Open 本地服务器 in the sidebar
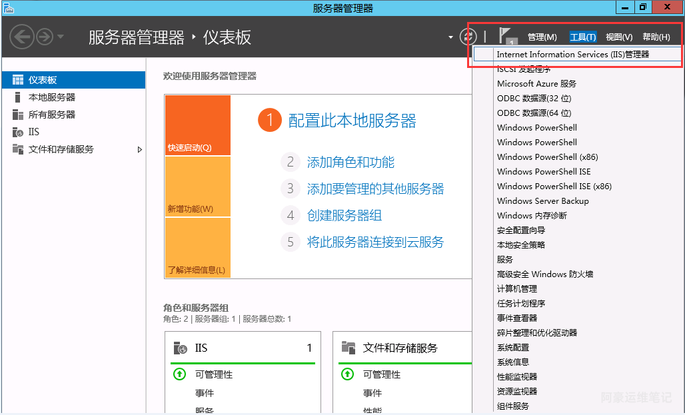This screenshot has width=685, height=415. [x=51, y=97]
